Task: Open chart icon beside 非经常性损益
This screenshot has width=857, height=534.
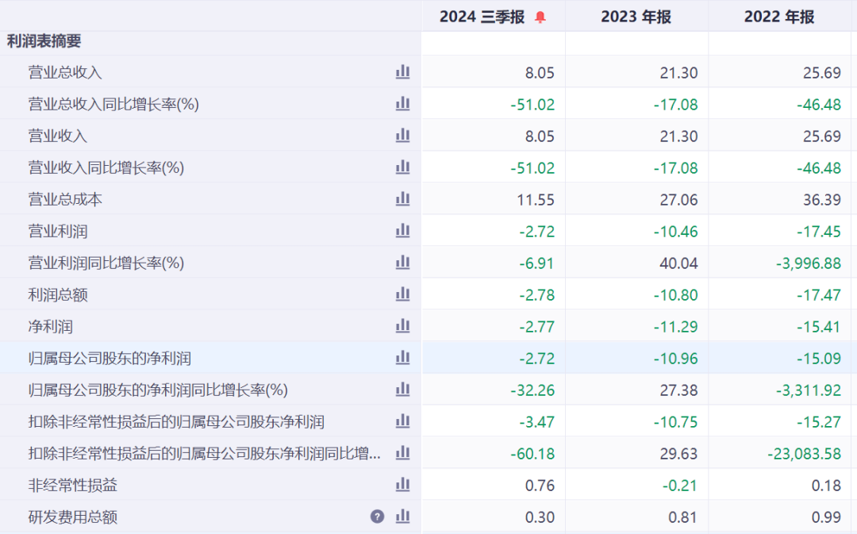Action: pos(402,485)
